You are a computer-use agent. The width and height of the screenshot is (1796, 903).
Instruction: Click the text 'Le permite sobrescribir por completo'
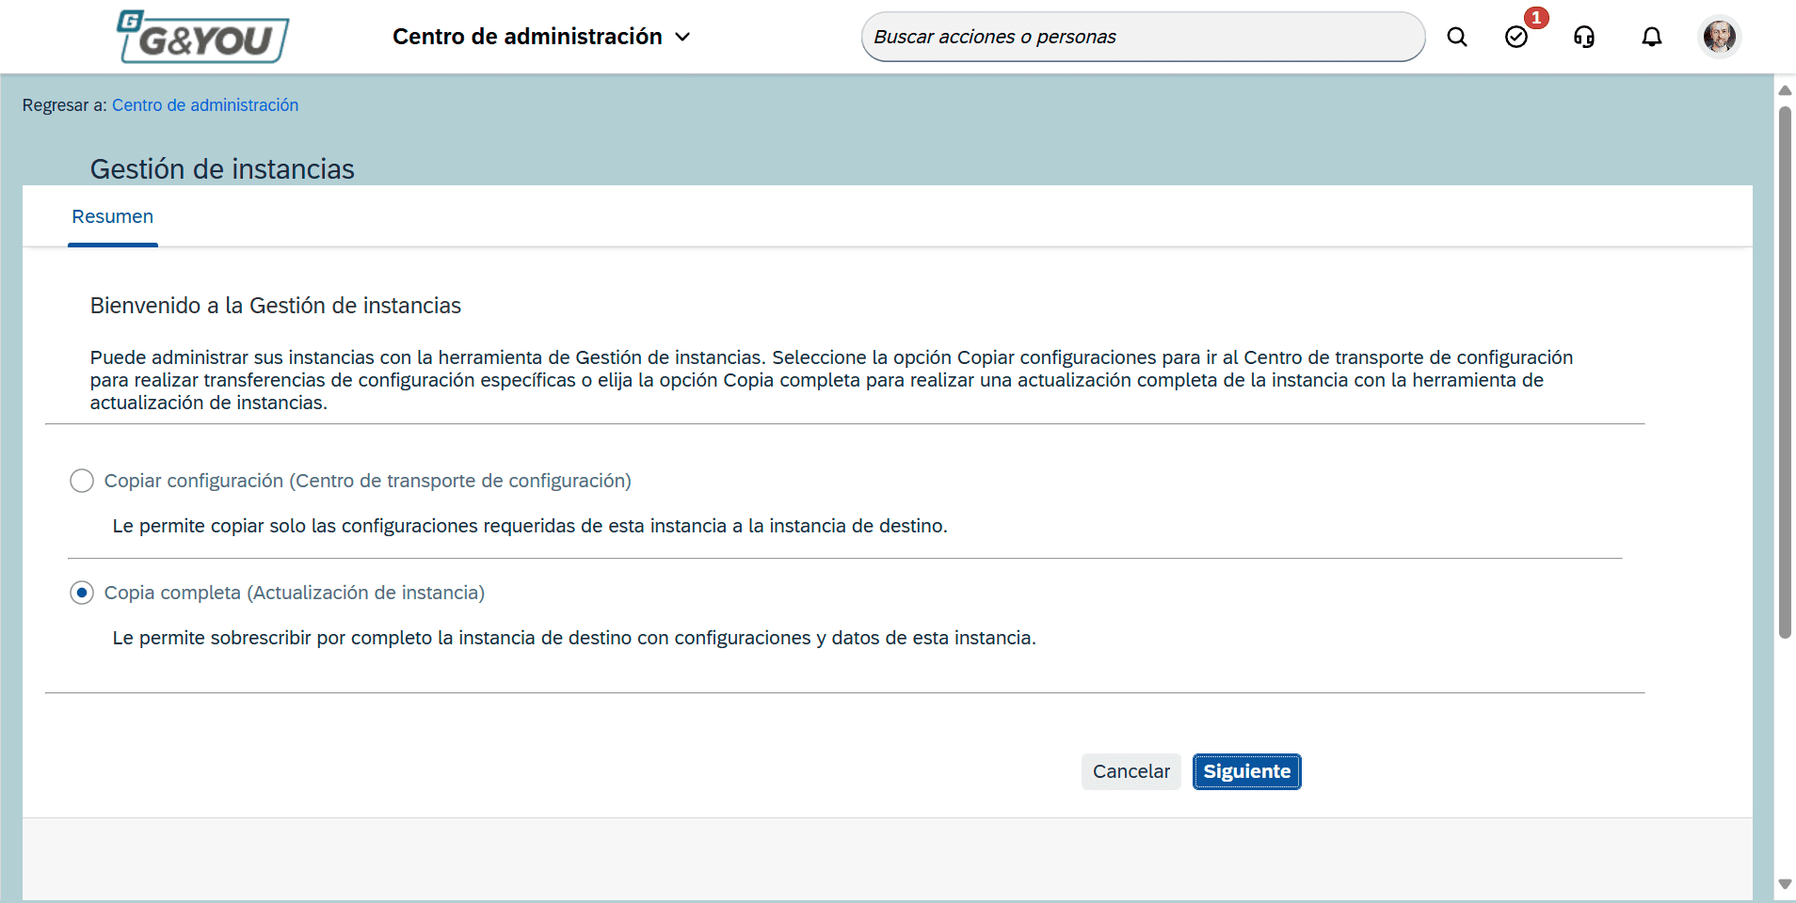[273, 638]
